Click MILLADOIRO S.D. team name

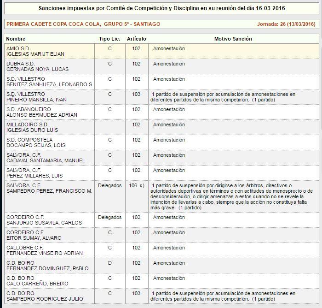tap(27, 125)
